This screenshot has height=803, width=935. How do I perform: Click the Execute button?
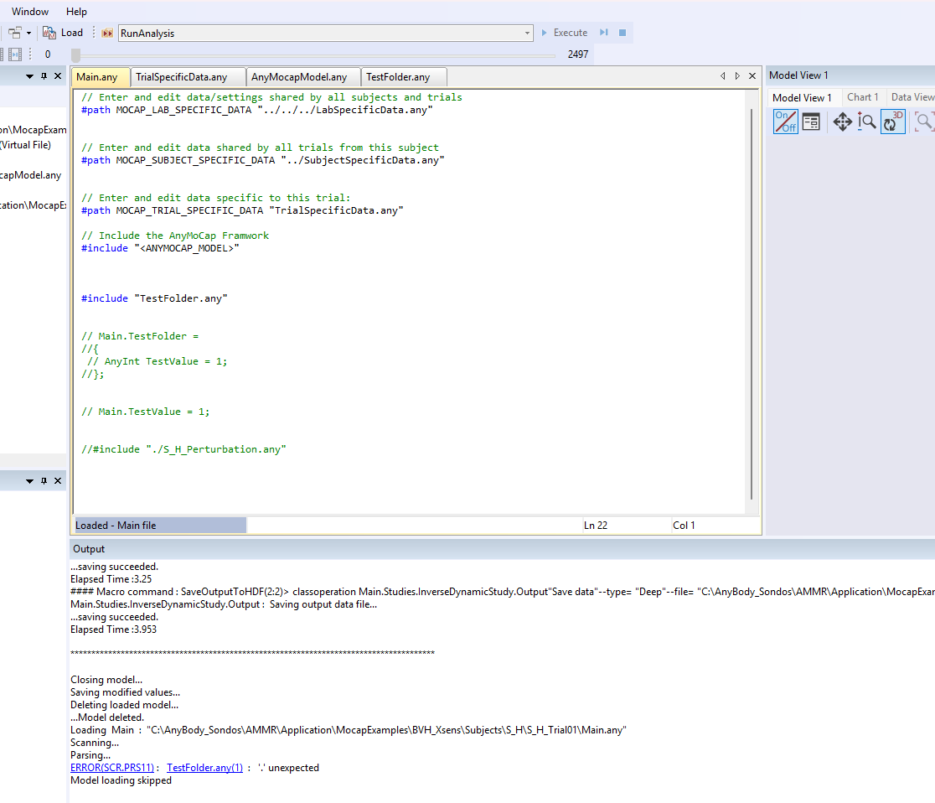563,33
